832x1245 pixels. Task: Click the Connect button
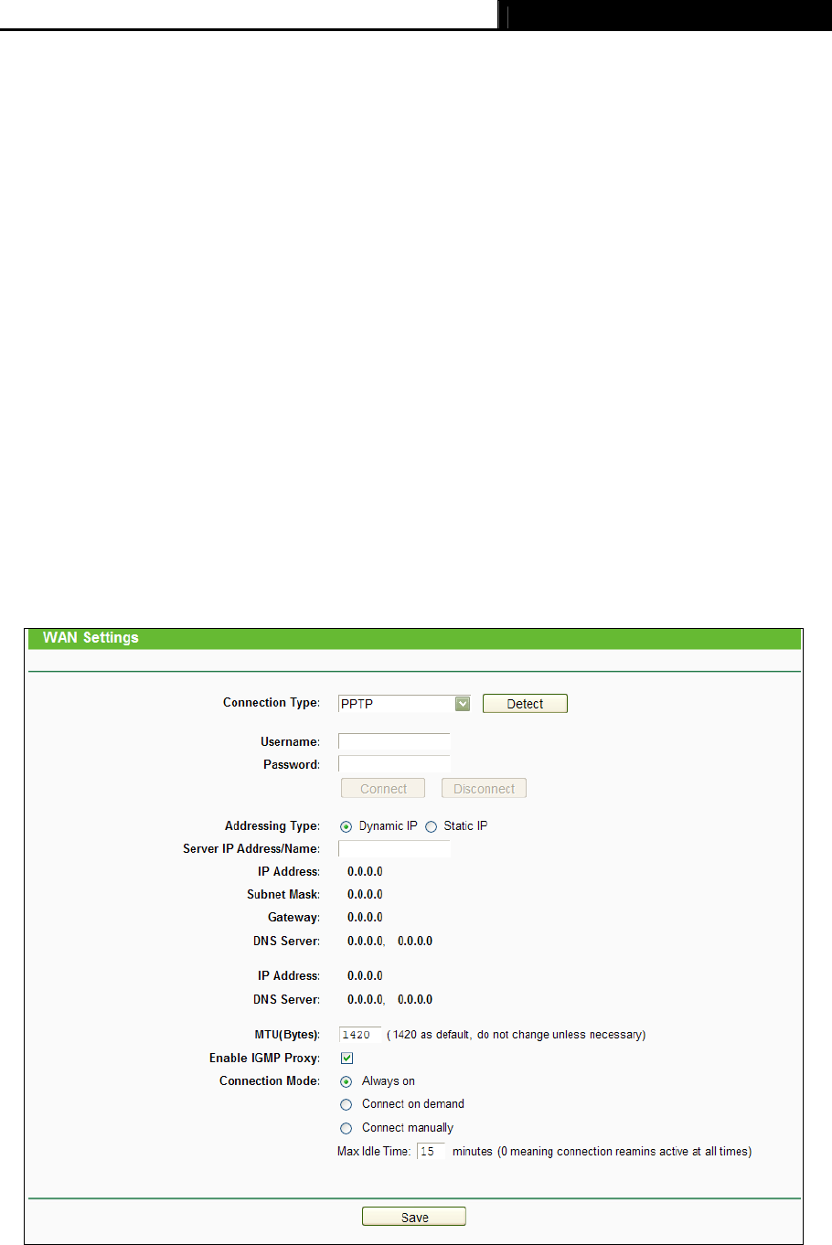[x=383, y=788]
